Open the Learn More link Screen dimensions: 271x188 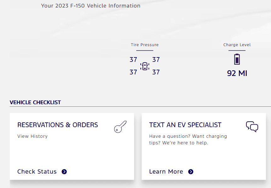pos(166,172)
